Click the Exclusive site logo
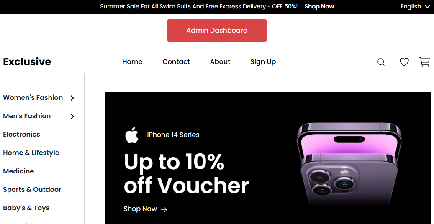Viewport: 434px width, 224px height. [x=27, y=62]
